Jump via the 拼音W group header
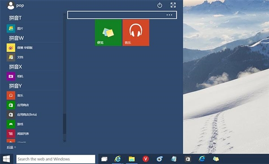Screen dimensions: 269x164 (x=17, y=38)
